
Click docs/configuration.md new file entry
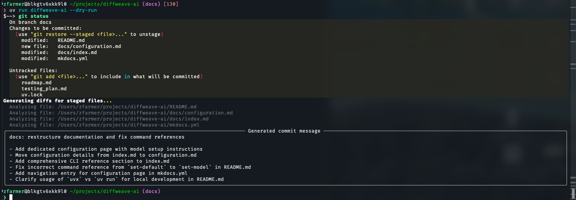pyautogui.click(x=89, y=46)
